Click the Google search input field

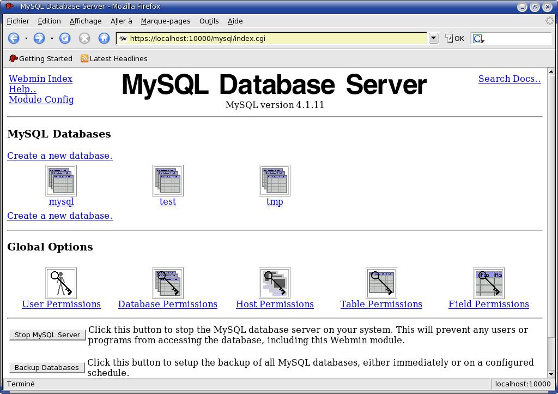pyautogui.click(x=518, y=39)
